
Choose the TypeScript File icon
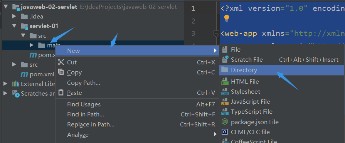point(225,112)
